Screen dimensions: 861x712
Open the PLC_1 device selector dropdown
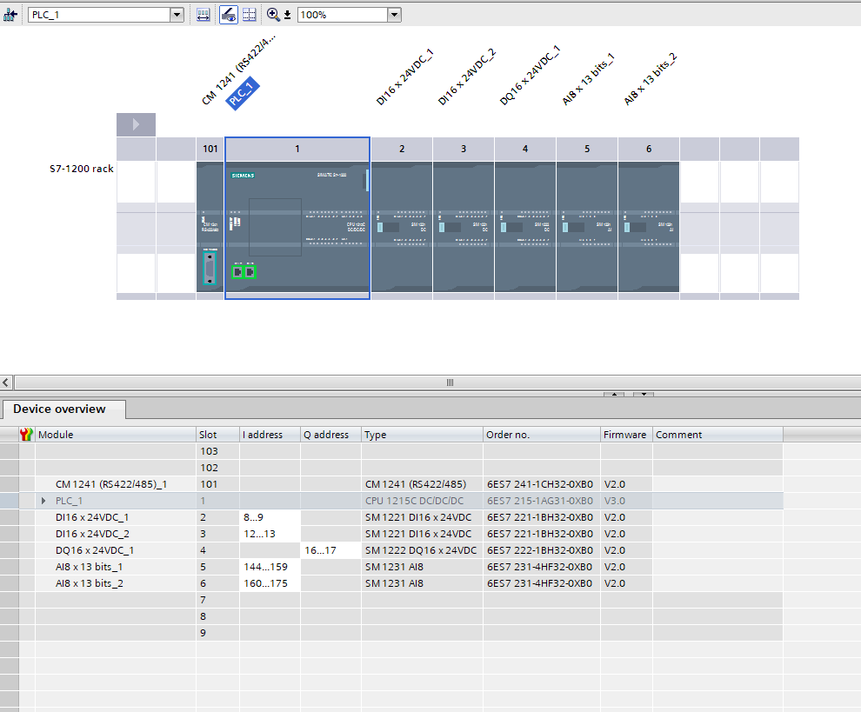pyautogui.click(x=177, y=15)
